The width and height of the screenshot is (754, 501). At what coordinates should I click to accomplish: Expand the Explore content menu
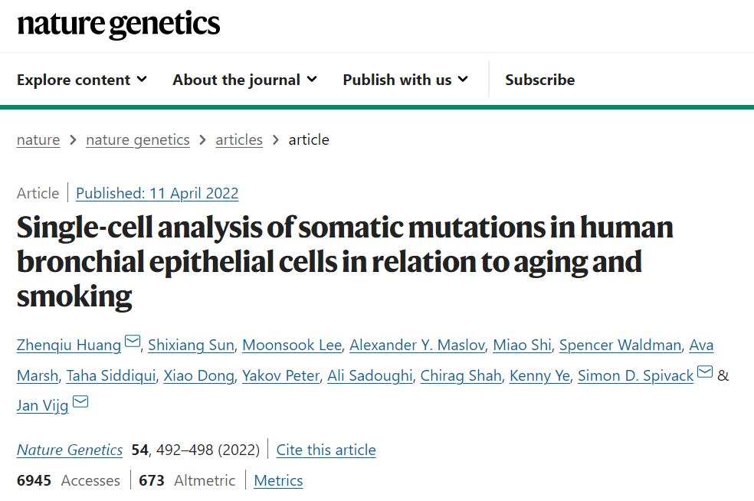click(x=82, y=80)
